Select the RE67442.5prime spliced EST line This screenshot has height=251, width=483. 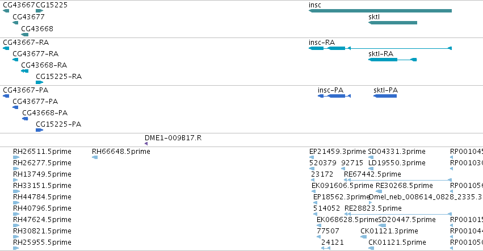tap(398, 180)
